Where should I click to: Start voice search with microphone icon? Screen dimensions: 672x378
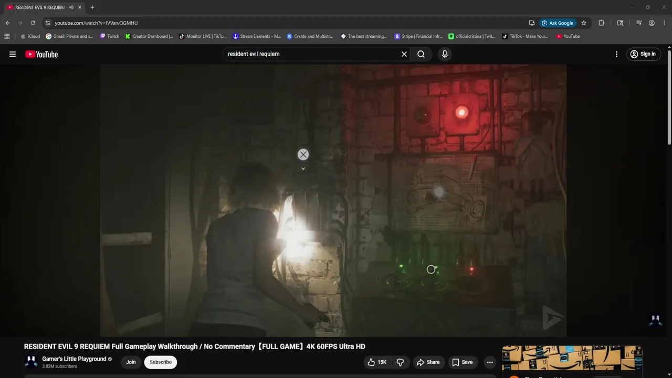pos(445,54)
